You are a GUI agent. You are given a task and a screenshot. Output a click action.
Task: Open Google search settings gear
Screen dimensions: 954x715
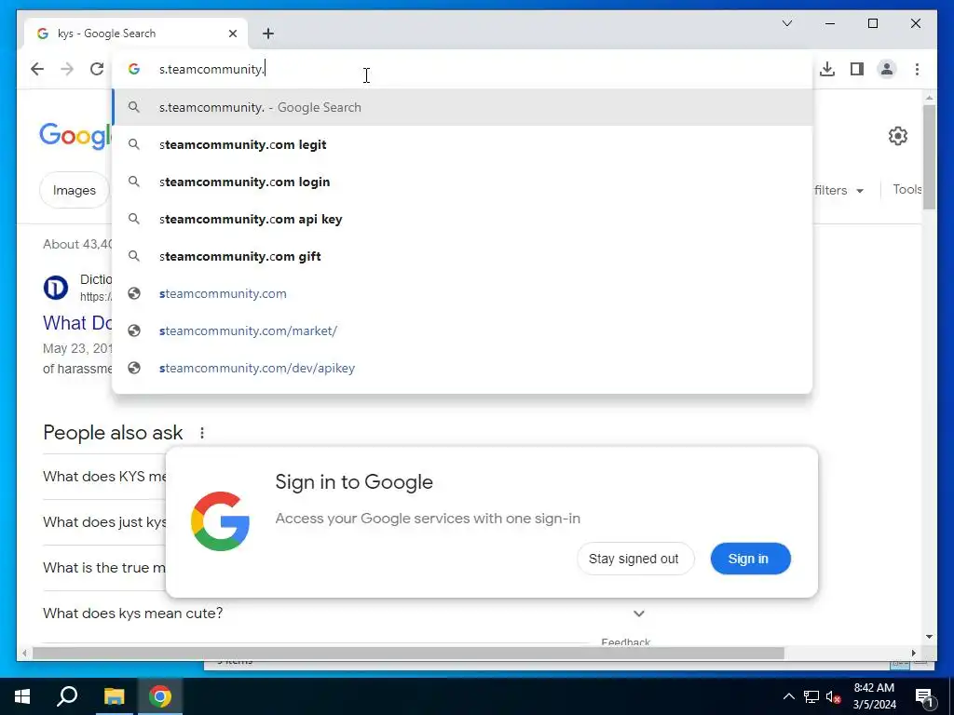pyautogui.click(x=897, y=136)
